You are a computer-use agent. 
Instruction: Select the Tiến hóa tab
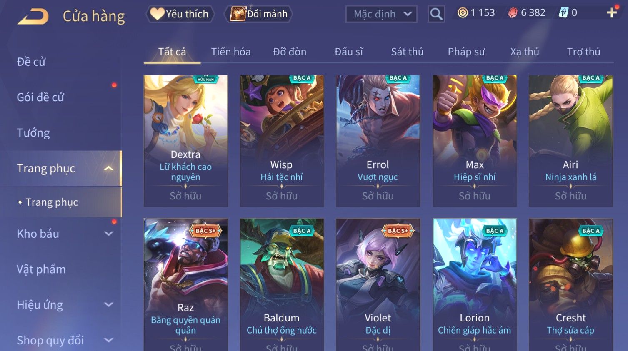tap(231, 52)
